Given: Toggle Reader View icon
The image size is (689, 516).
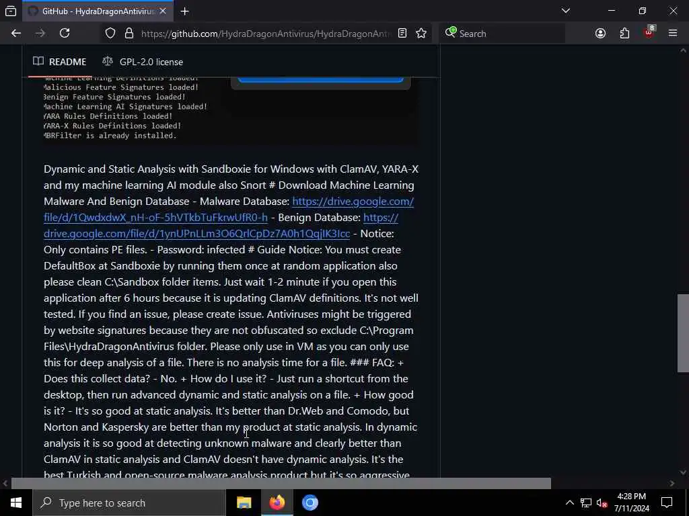Looking at the screenshot, I should click(402, 34).
